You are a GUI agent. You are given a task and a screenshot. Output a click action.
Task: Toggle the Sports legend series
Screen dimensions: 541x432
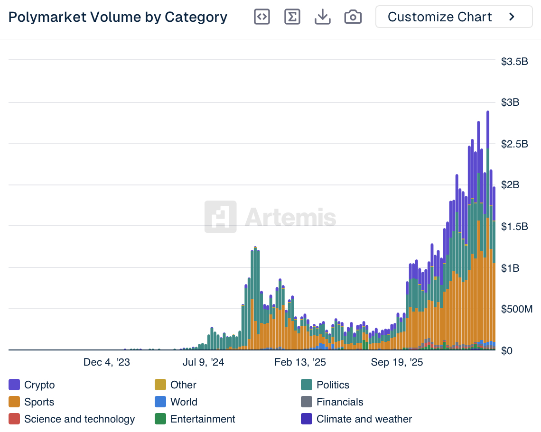pos(39,402)
